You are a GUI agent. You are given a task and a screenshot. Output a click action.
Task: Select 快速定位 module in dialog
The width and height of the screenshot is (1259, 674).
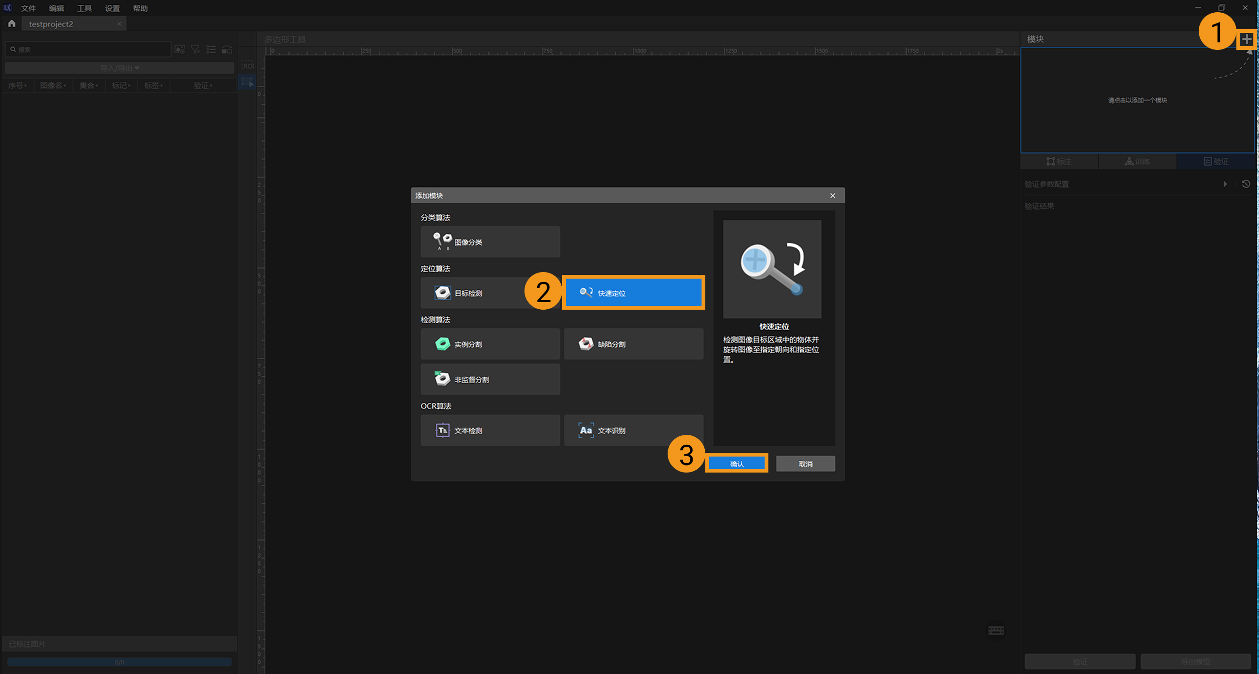click(633, 293)
